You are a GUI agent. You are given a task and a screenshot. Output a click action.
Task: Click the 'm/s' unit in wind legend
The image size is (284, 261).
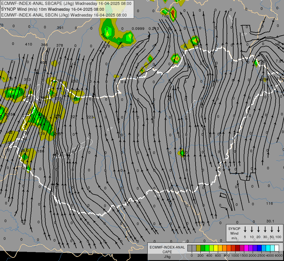click(x=234, y=238)
